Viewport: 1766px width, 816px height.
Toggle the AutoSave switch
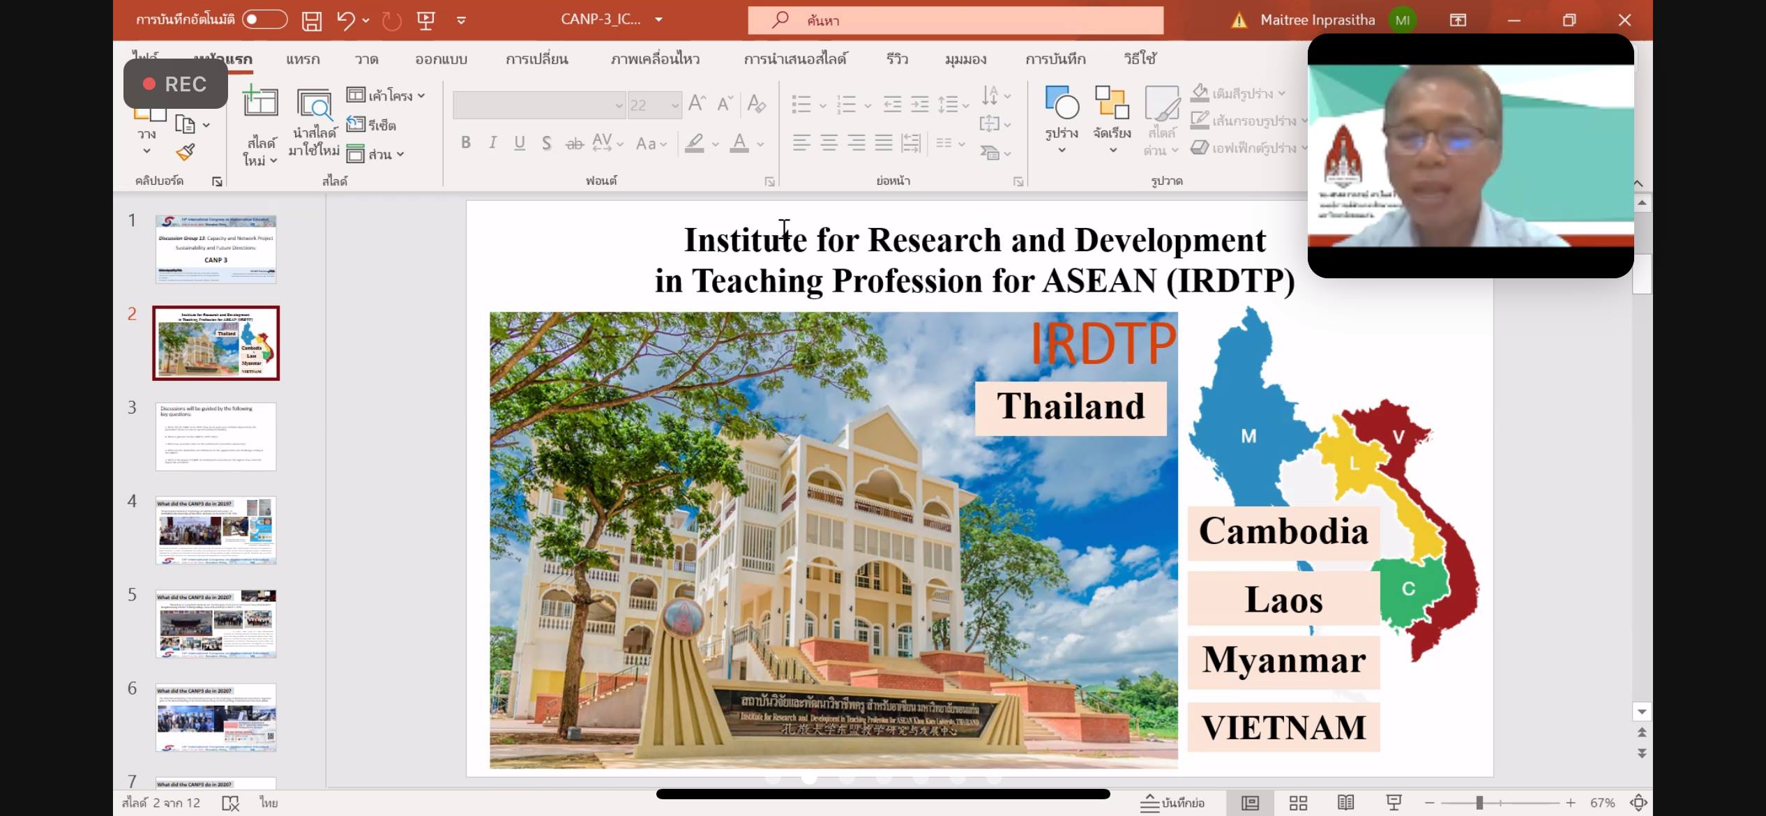264,20
